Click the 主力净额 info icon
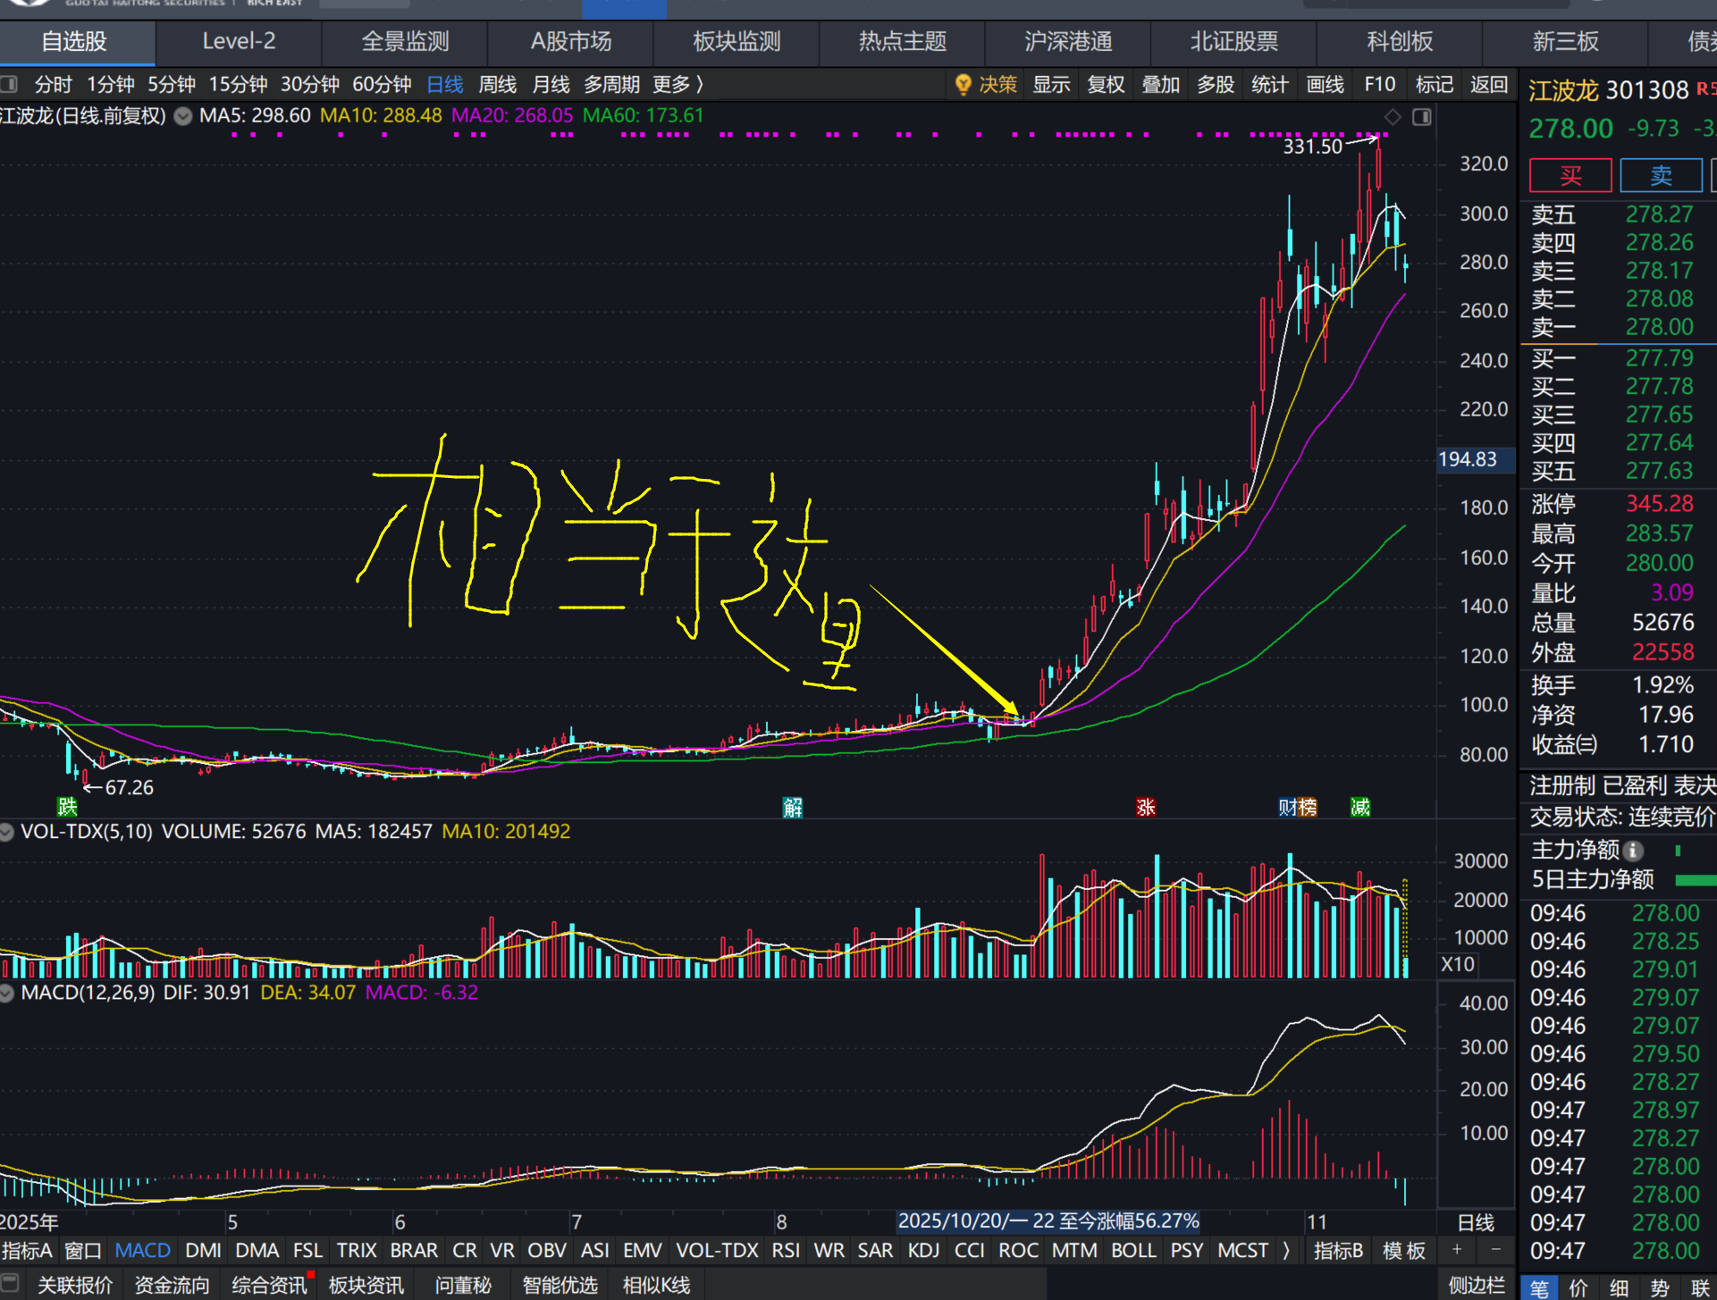Screen dimensions: 1717x1300 point(1633,851)
